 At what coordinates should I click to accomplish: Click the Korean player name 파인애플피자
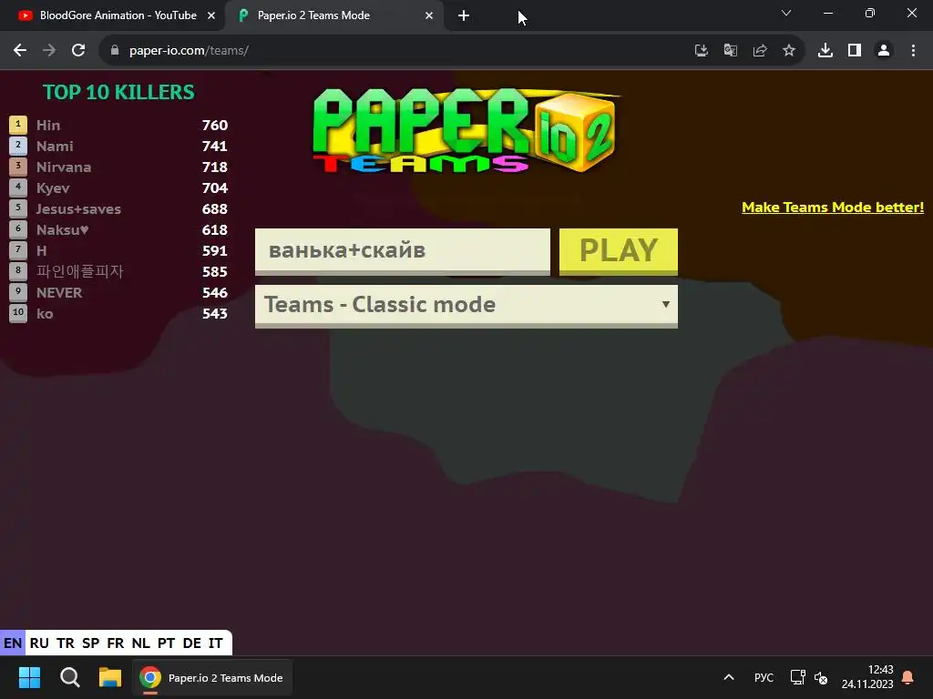point(80,271)
